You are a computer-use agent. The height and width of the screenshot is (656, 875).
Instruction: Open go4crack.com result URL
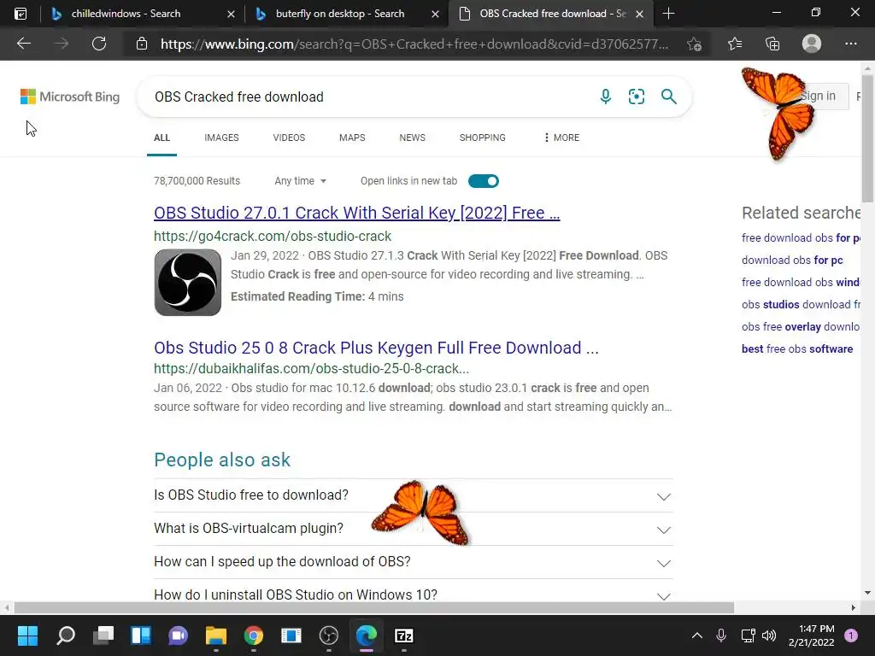coord(273,236)
